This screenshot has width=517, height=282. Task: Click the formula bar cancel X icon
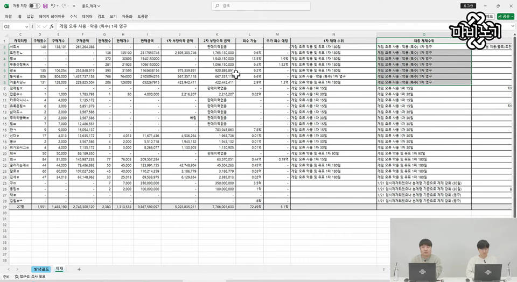[38, 26]
